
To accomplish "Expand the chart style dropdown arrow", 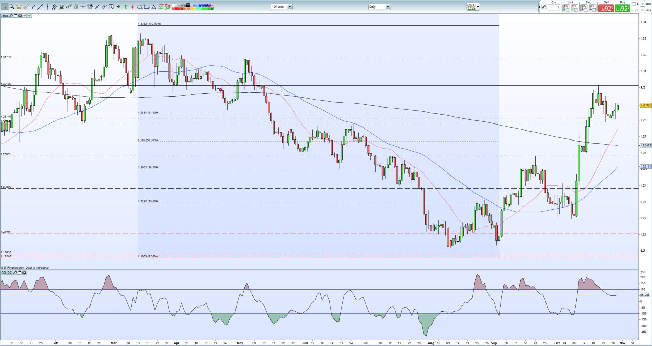I will [x=478, y=7].
